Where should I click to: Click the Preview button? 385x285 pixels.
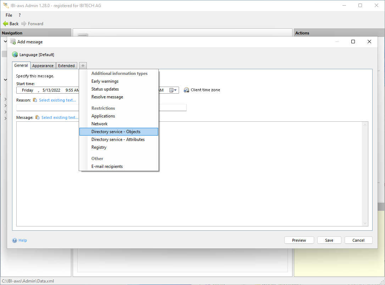[299, 240]
